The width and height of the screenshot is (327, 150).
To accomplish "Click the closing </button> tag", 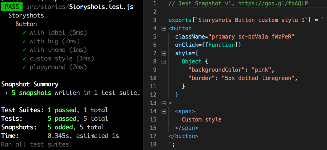I will click(x=183, y=136).
